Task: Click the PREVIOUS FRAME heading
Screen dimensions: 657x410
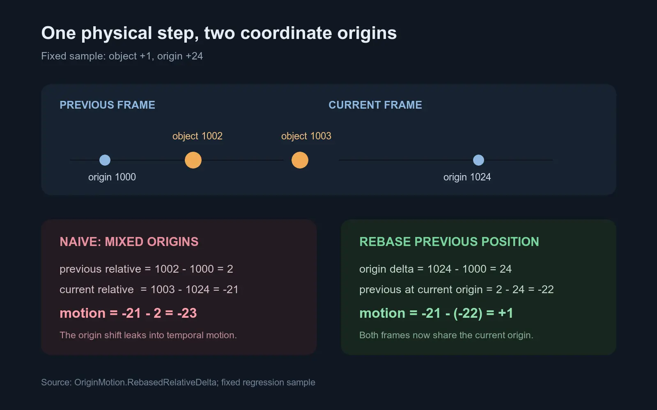Action: point(108,105)
